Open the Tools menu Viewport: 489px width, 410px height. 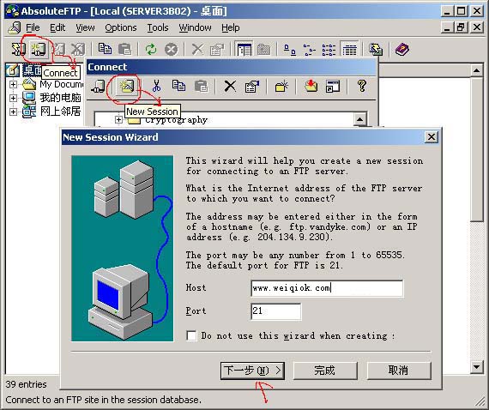coord(158,27)
